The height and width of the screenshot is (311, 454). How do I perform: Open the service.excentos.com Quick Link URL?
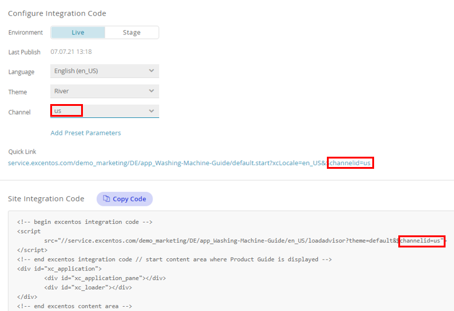pos(189,163)
